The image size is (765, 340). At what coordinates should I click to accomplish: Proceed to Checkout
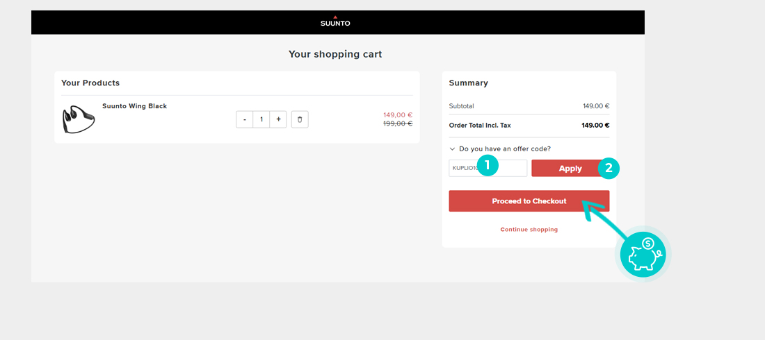(529, 201)
